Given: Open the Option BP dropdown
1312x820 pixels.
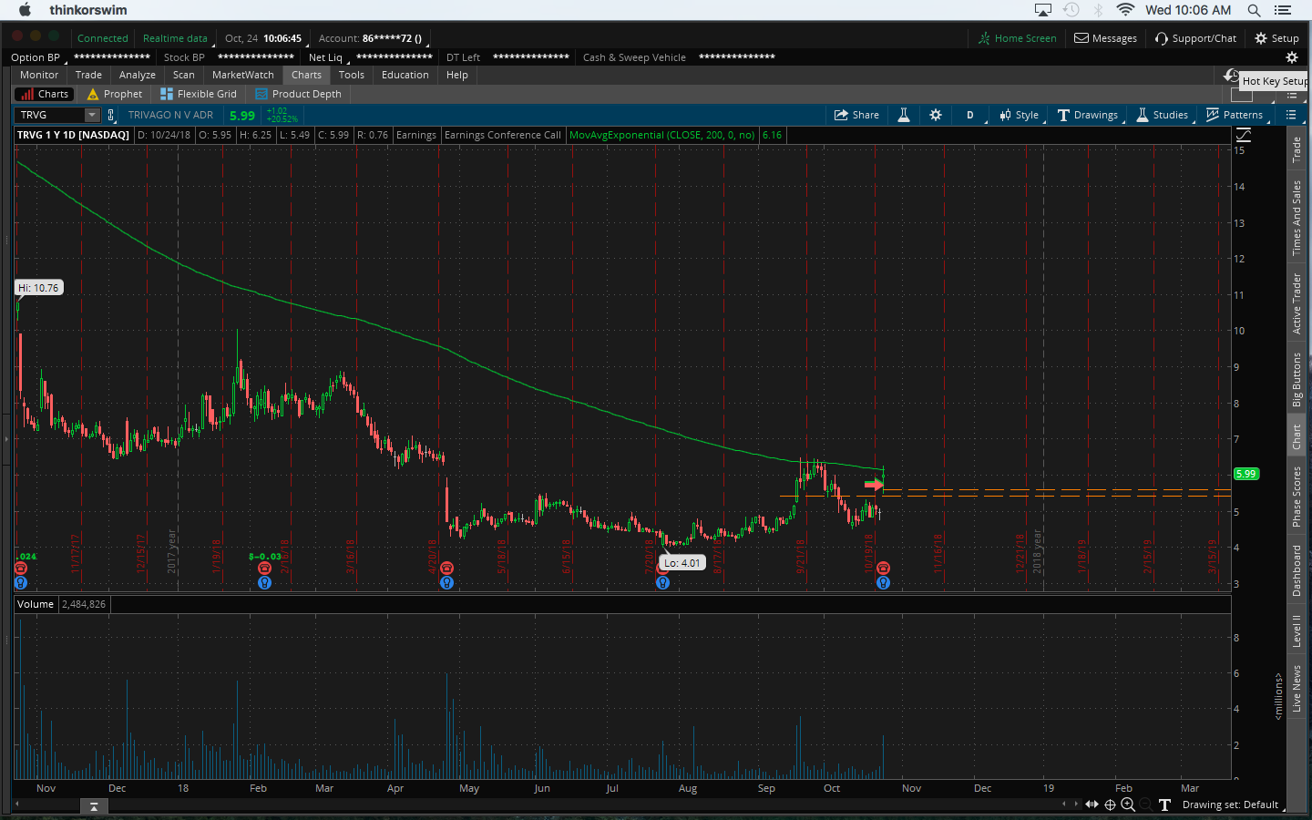Looking at the screenshot, I should click(x=37, y=57).
